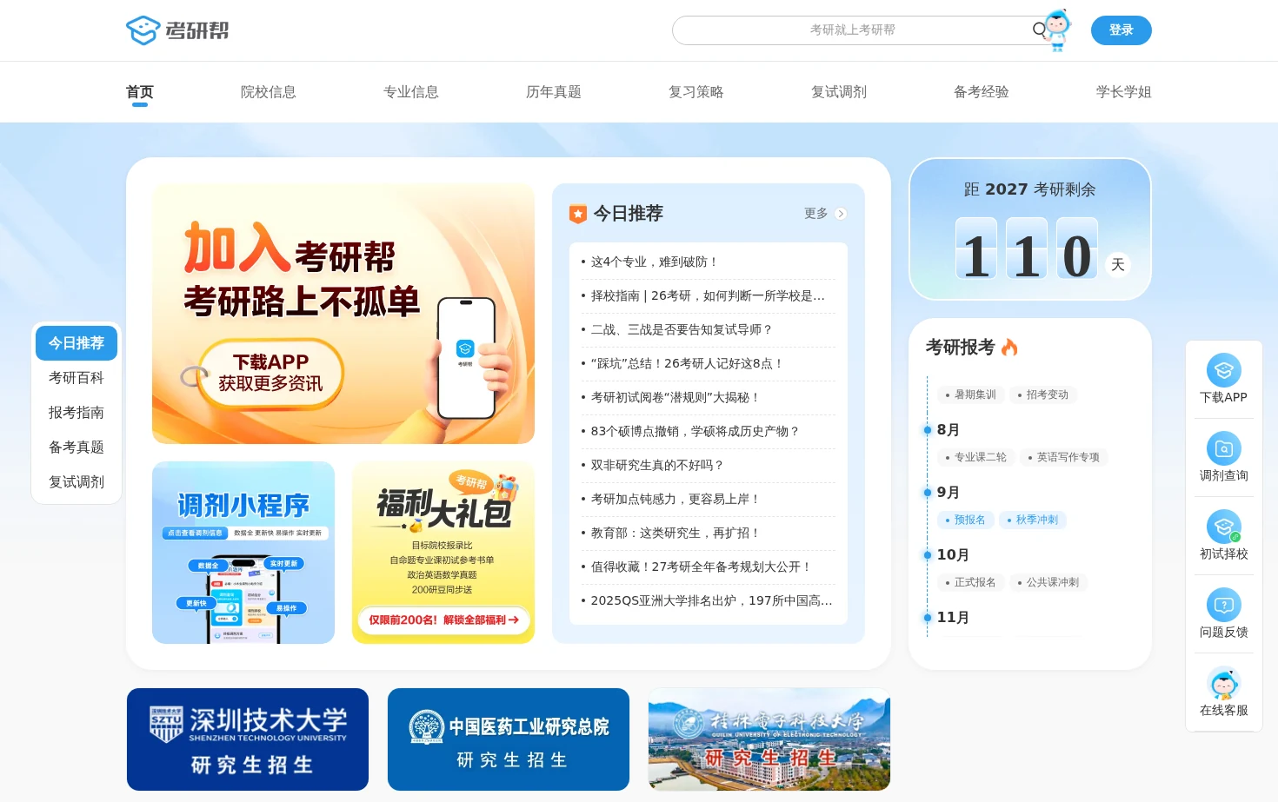This screenshot has height=802, width=1278.
Task: Select 报考指南 in left side menu
Action: [77, 413]
